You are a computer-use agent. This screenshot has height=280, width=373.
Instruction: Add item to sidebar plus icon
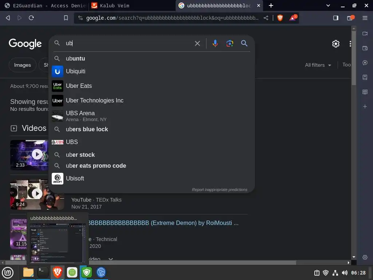(365, 106)
